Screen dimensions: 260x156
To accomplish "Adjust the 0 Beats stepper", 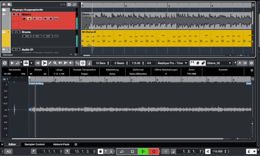I will (x=127, y=63).
